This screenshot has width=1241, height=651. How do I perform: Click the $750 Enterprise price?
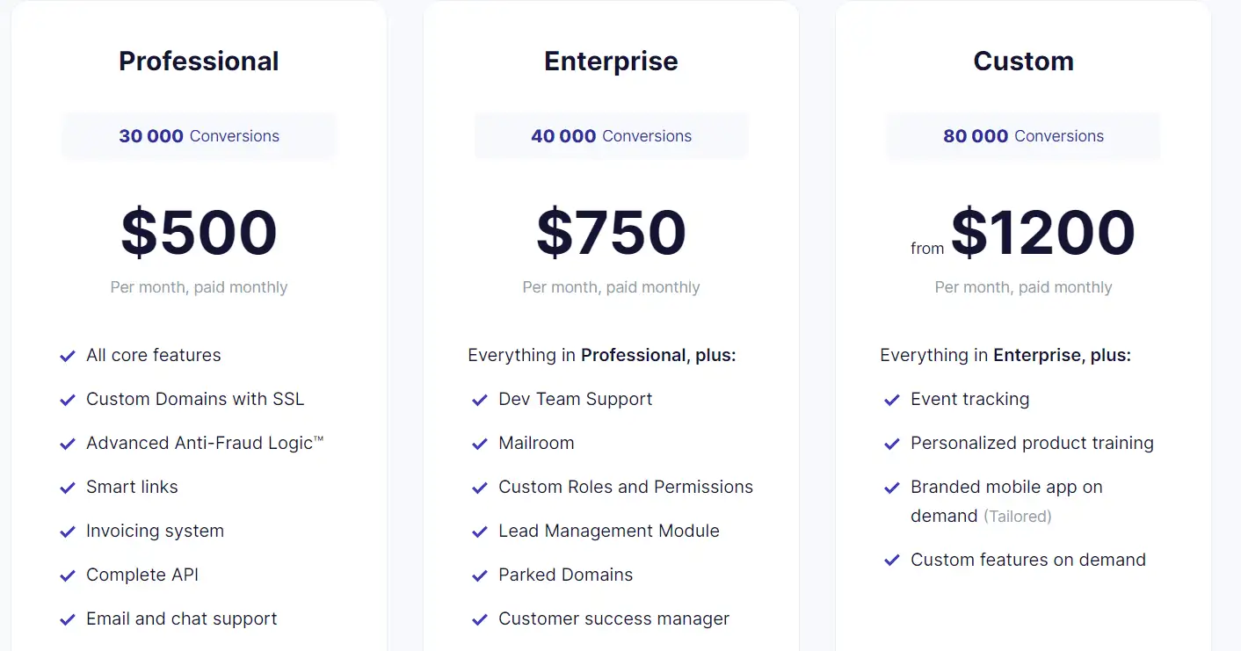click(611, 233)
